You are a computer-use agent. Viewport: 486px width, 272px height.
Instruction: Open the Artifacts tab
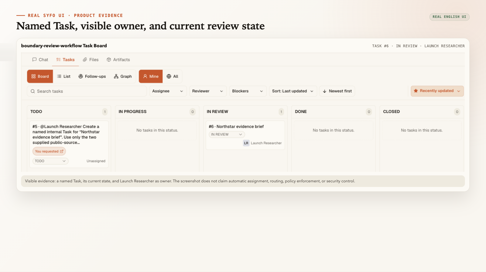click(x=118, y=60)
